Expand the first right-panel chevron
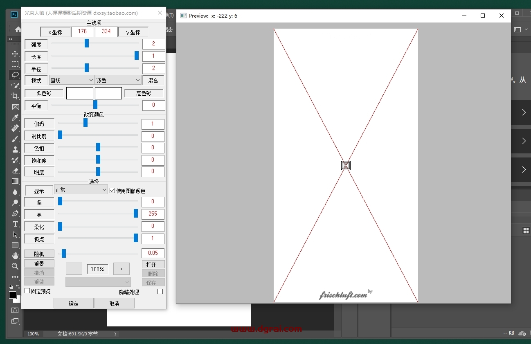 click(524, 112)
